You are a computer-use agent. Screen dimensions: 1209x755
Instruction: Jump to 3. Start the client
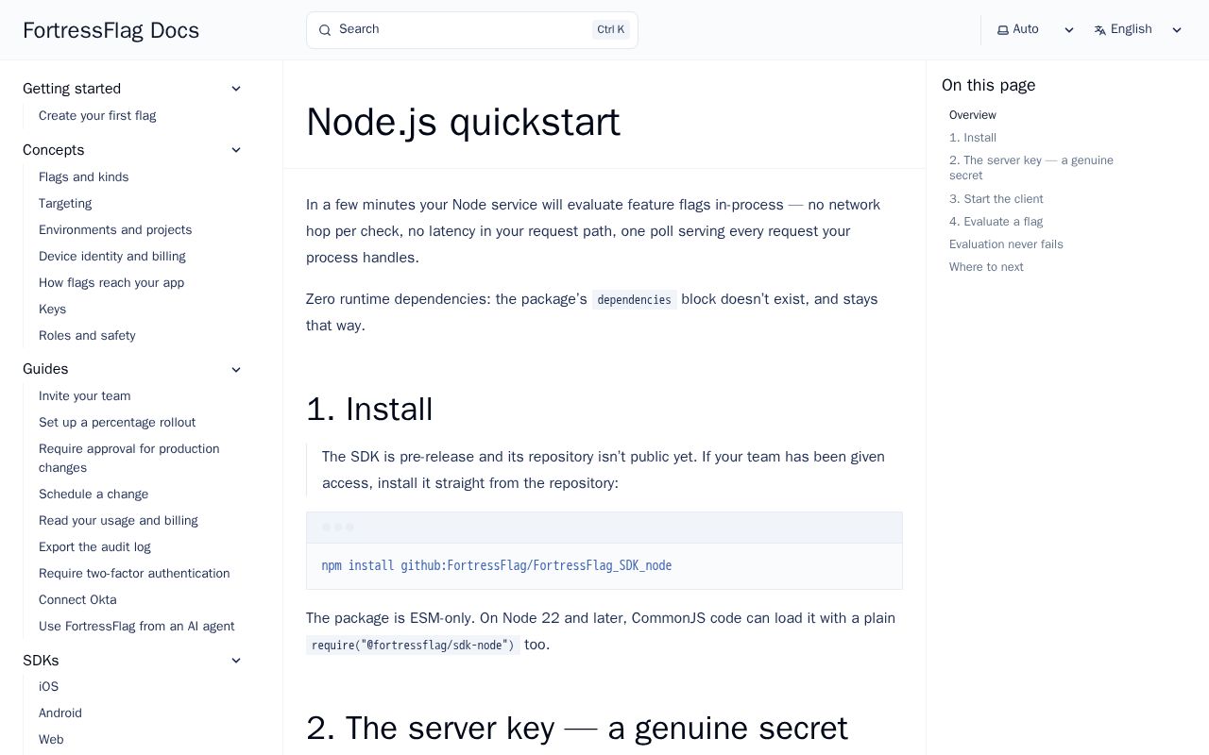pyautogui.click(x=996, y=199)
